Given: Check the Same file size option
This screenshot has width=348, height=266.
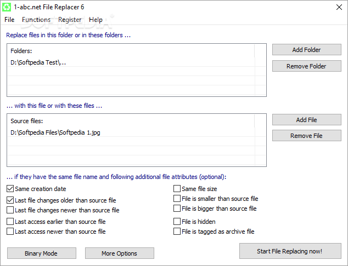Looking at the screenshot, I should (177, 189).
